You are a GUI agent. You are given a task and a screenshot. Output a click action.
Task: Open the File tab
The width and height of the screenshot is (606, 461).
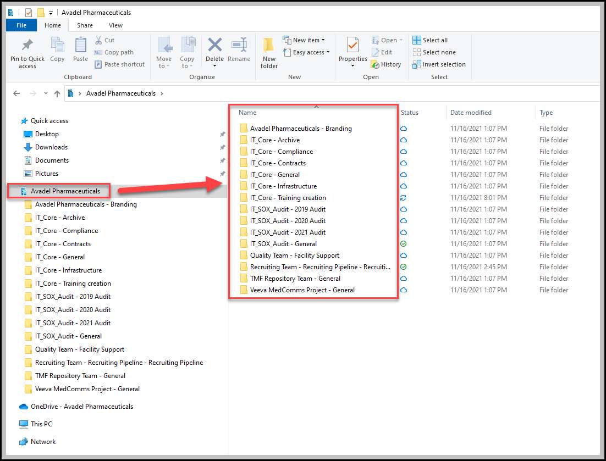tap(21, 25)
